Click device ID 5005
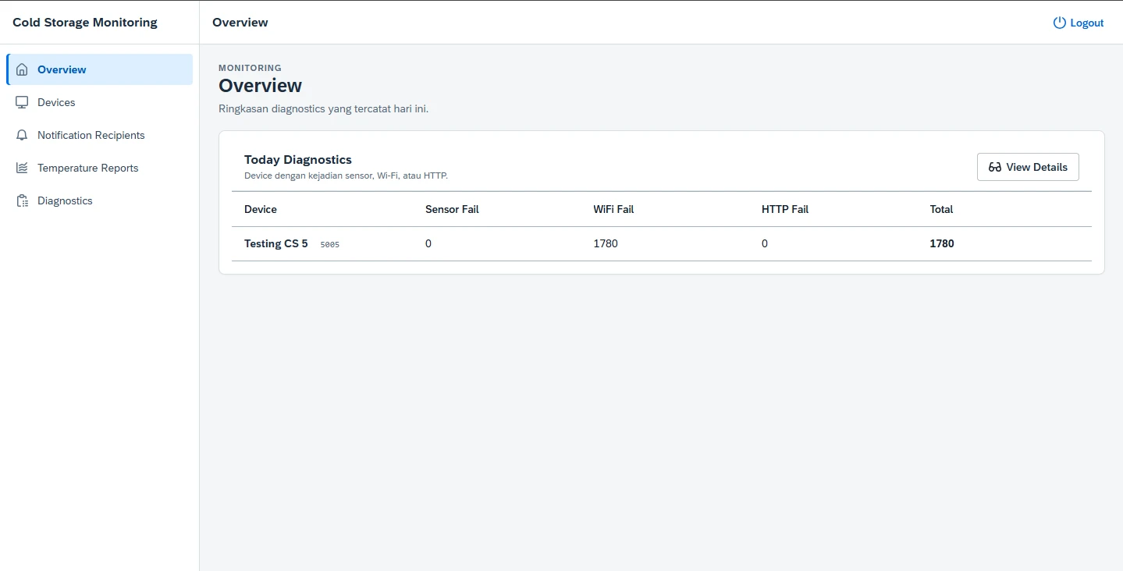This screenshot has height=571, width=1123. tap(330, 244)
